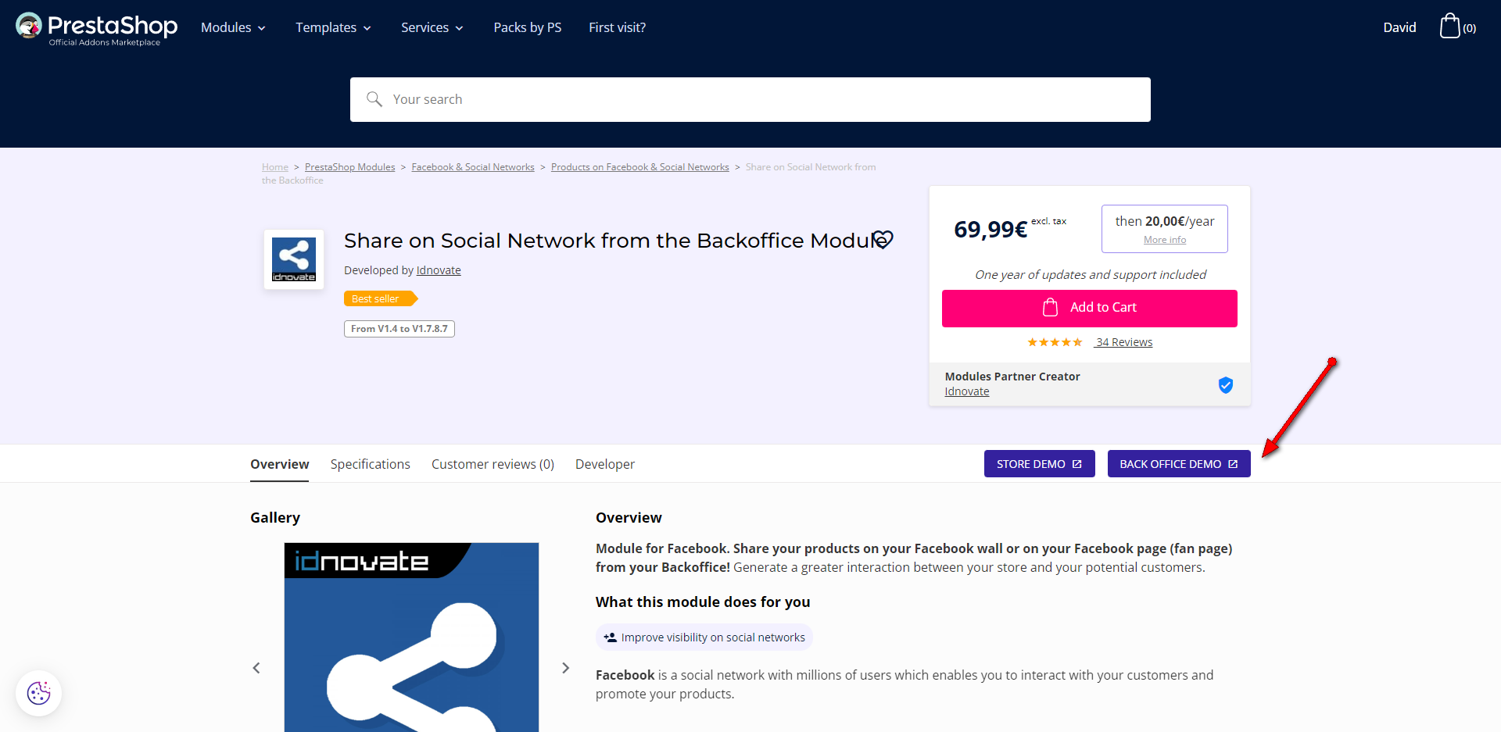
Task: Open the Customer reviews tab
Action: 493,464
